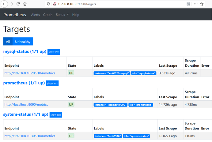Screen dimensions: 212x142
Task: Click the instance="CentOS30" label
Action: tap(108, 136)
